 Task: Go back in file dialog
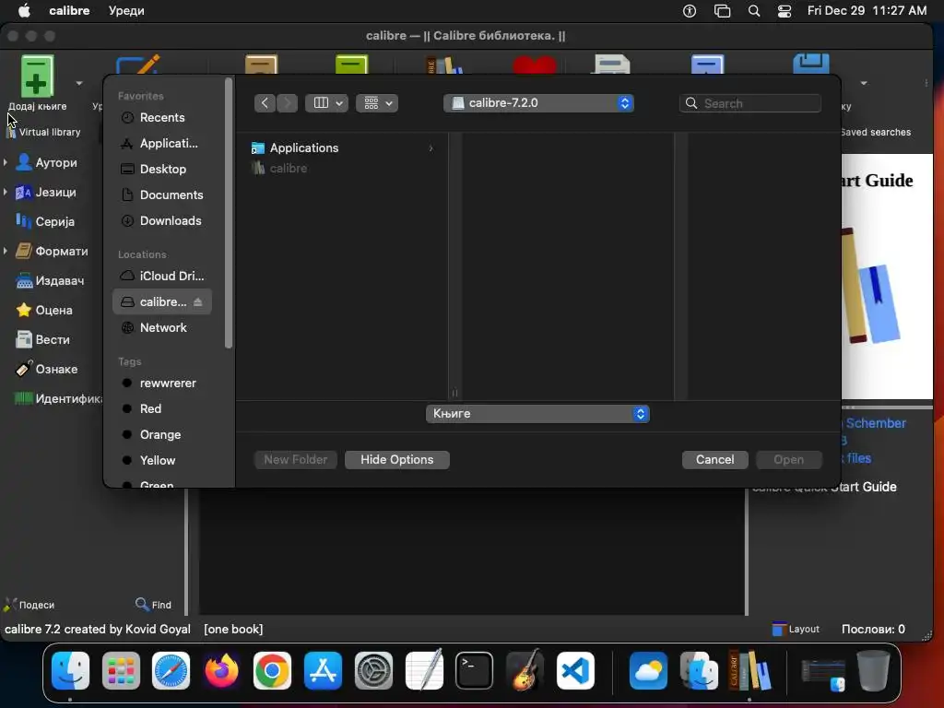click(x=265, y=103)
